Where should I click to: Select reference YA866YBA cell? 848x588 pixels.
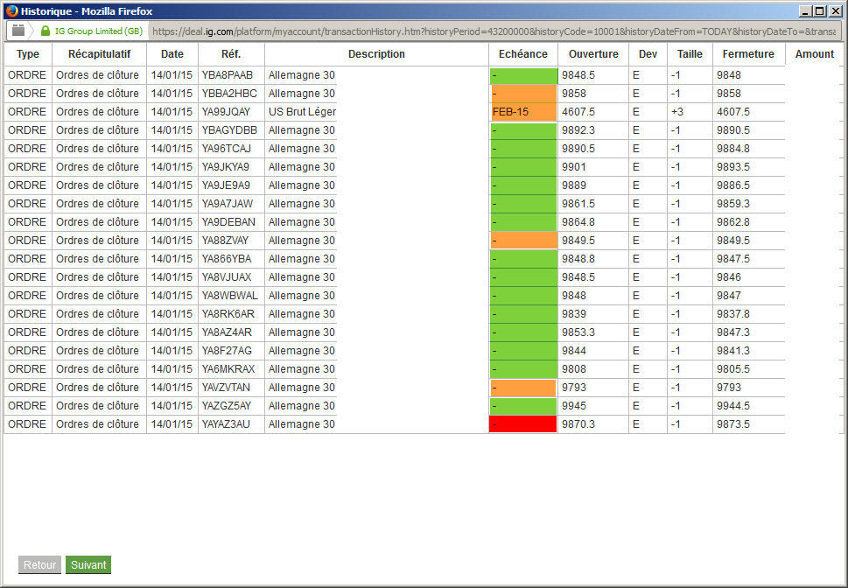[231, 259]
